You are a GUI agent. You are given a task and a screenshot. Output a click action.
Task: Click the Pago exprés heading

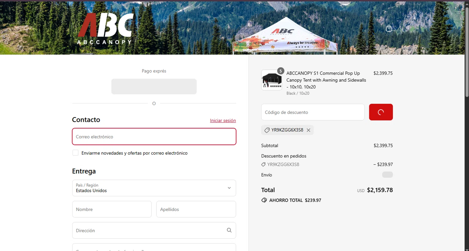tap(154, 71)
